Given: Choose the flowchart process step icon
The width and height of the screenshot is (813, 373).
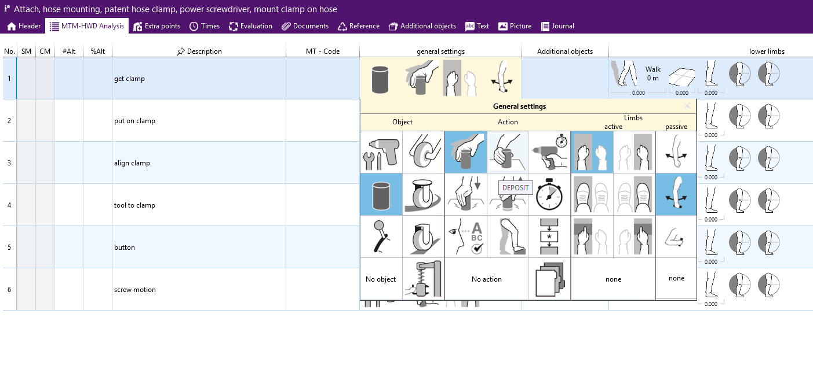Looking at the screenshot, I should point(549,237).
